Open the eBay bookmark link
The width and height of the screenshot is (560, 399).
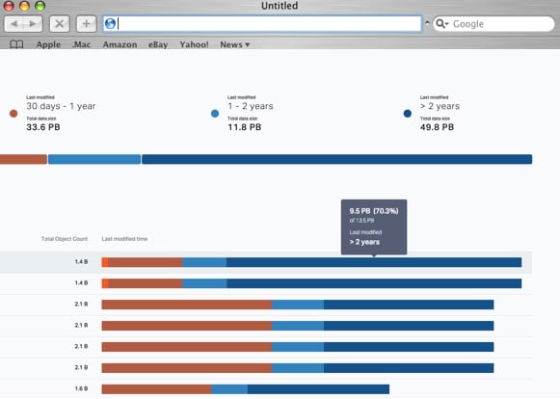click(158, 44)
